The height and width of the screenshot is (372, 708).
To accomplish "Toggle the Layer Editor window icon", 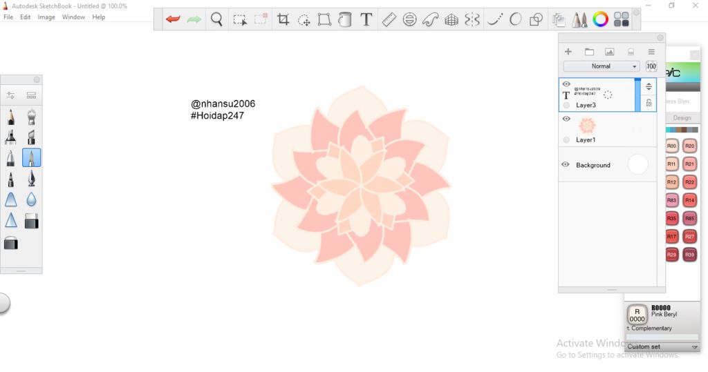I will pyautogui.click(x=559, y=19).
